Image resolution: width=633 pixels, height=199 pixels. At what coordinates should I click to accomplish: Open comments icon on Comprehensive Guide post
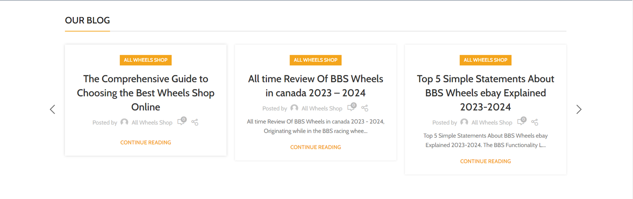181,122
